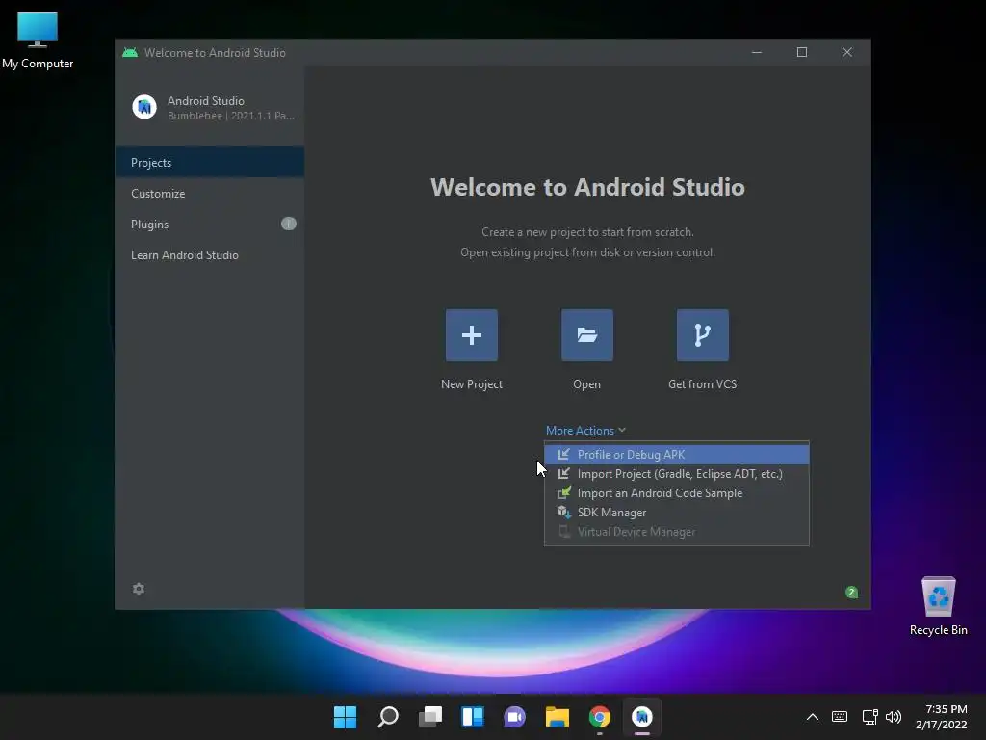Open Teams Chat from the taskbar
The height and width of the screenshot is (740, 986).
(x=514, y=717)
